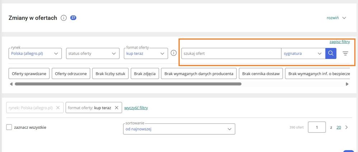The width and height of the screenshot is (358, 152).
Task: Click info icon next to format oferty
Action: (174, 53)
